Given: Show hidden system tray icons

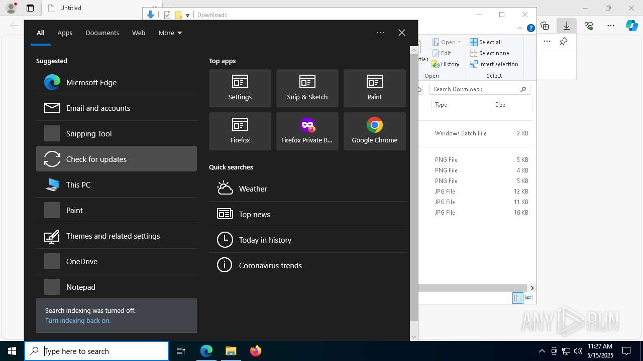Looking at the screenshot, I should (x=542, y=351).
